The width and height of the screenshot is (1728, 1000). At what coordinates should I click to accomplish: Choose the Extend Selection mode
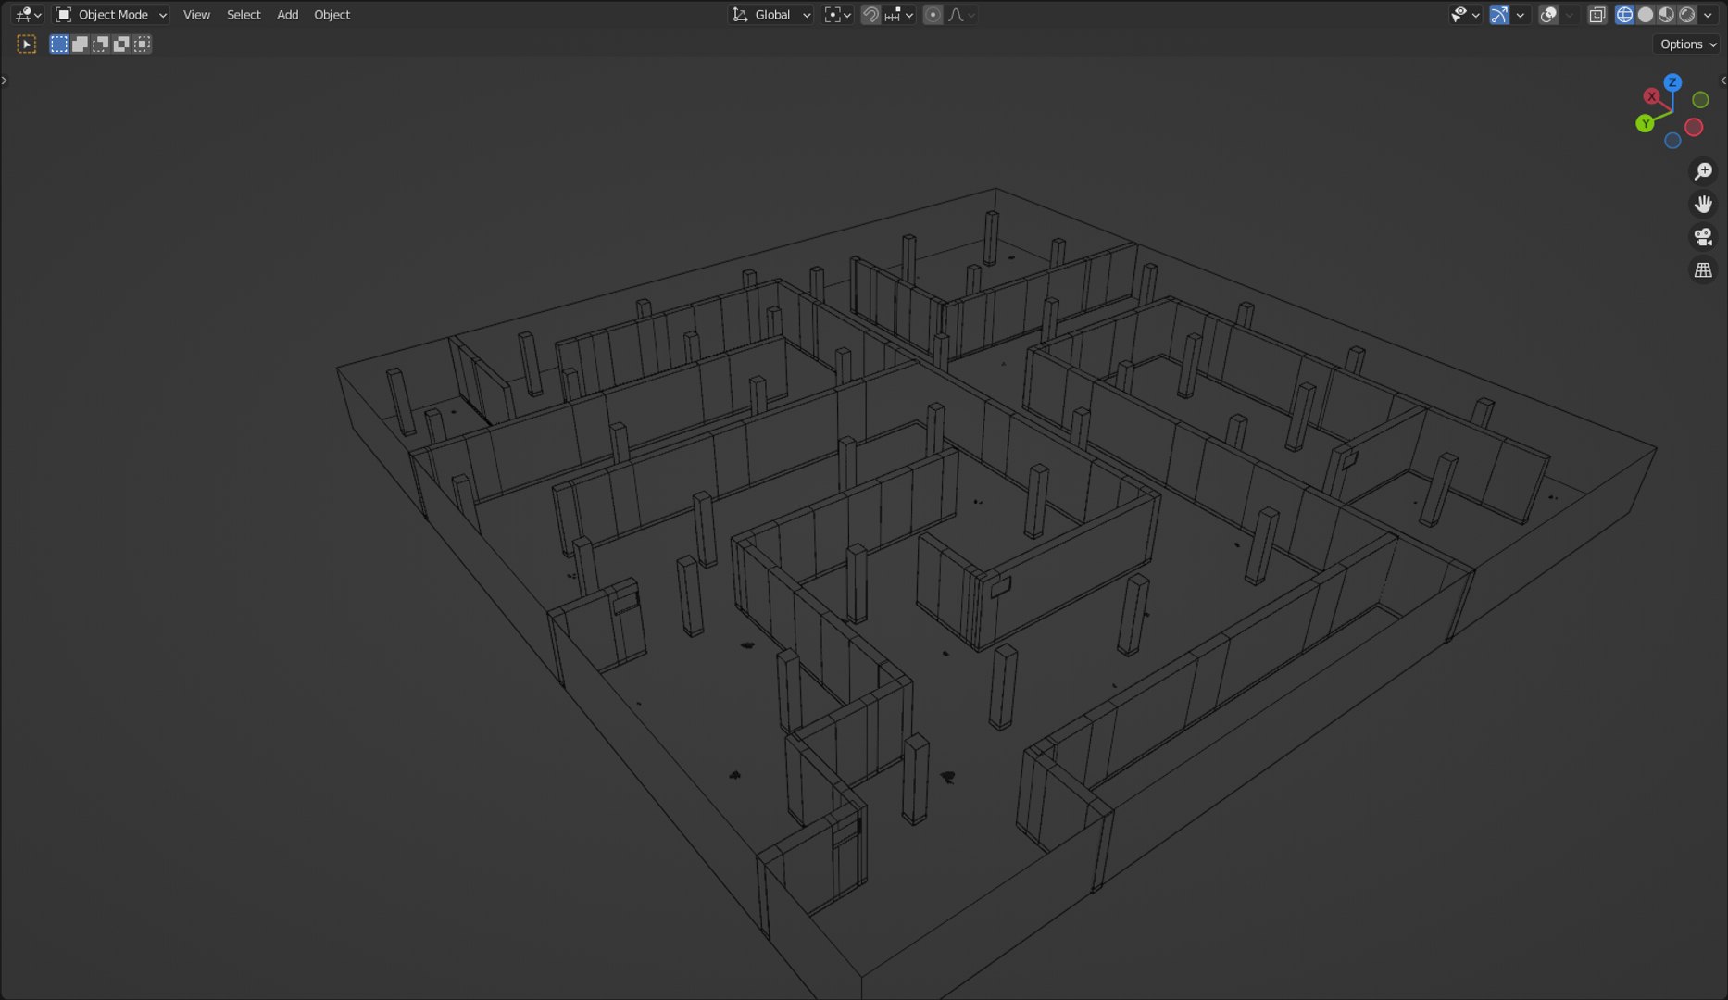coord(81,44)
